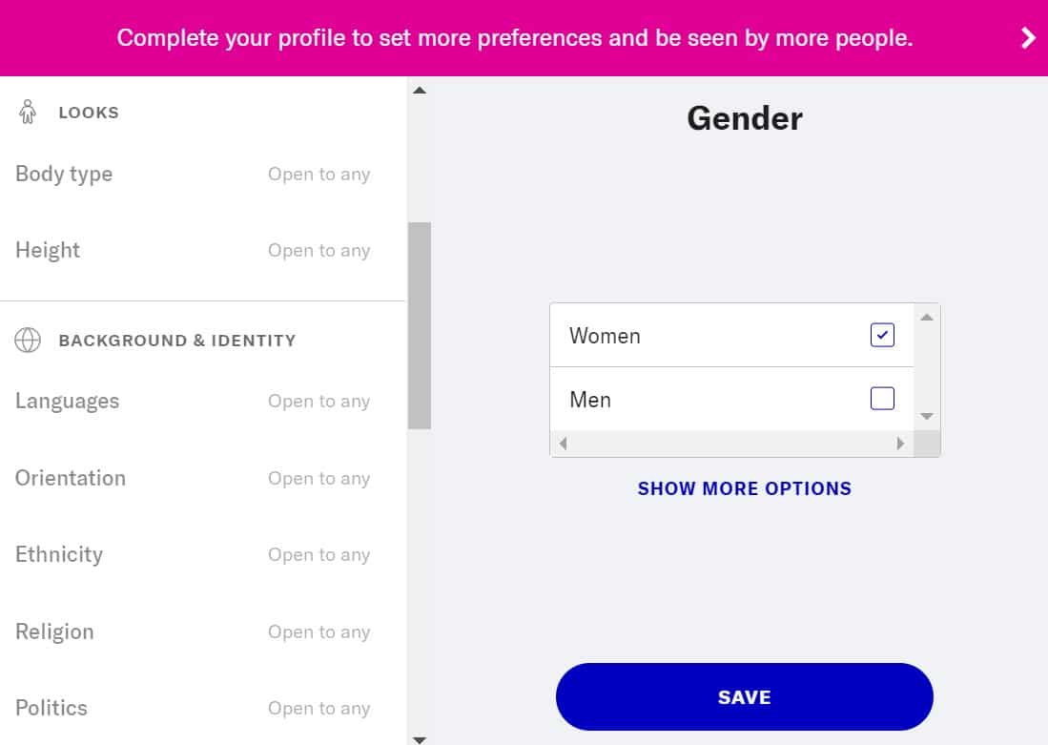Click the Looks person icon
1048x745 pixels.
(28, 112)
